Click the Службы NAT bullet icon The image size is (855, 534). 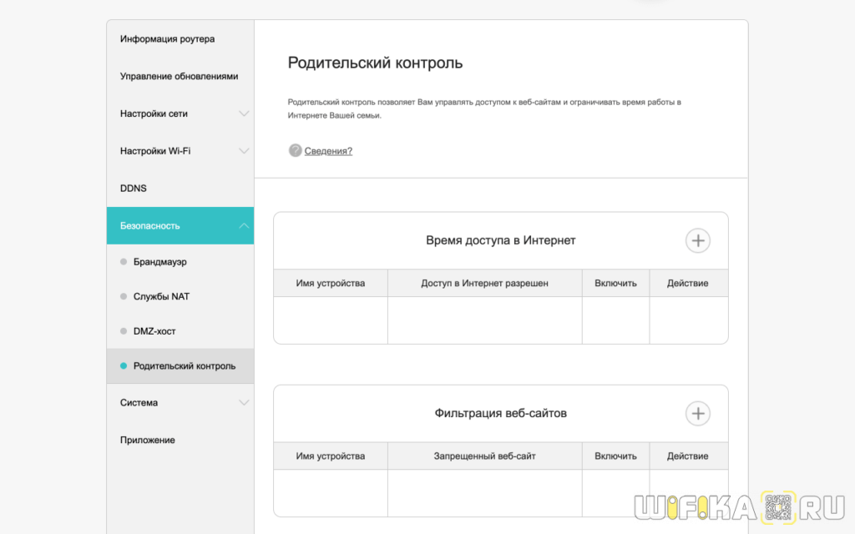[124, 296]
